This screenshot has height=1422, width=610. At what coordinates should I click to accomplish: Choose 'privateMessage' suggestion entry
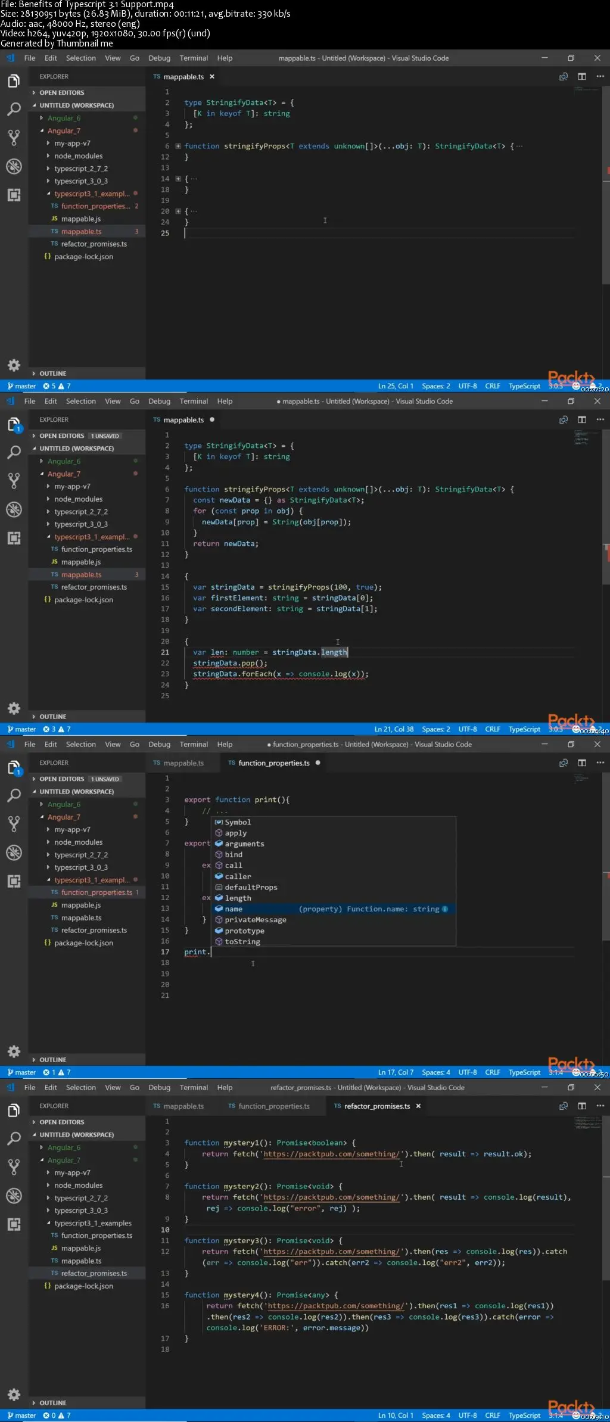(x=334, y=920)
